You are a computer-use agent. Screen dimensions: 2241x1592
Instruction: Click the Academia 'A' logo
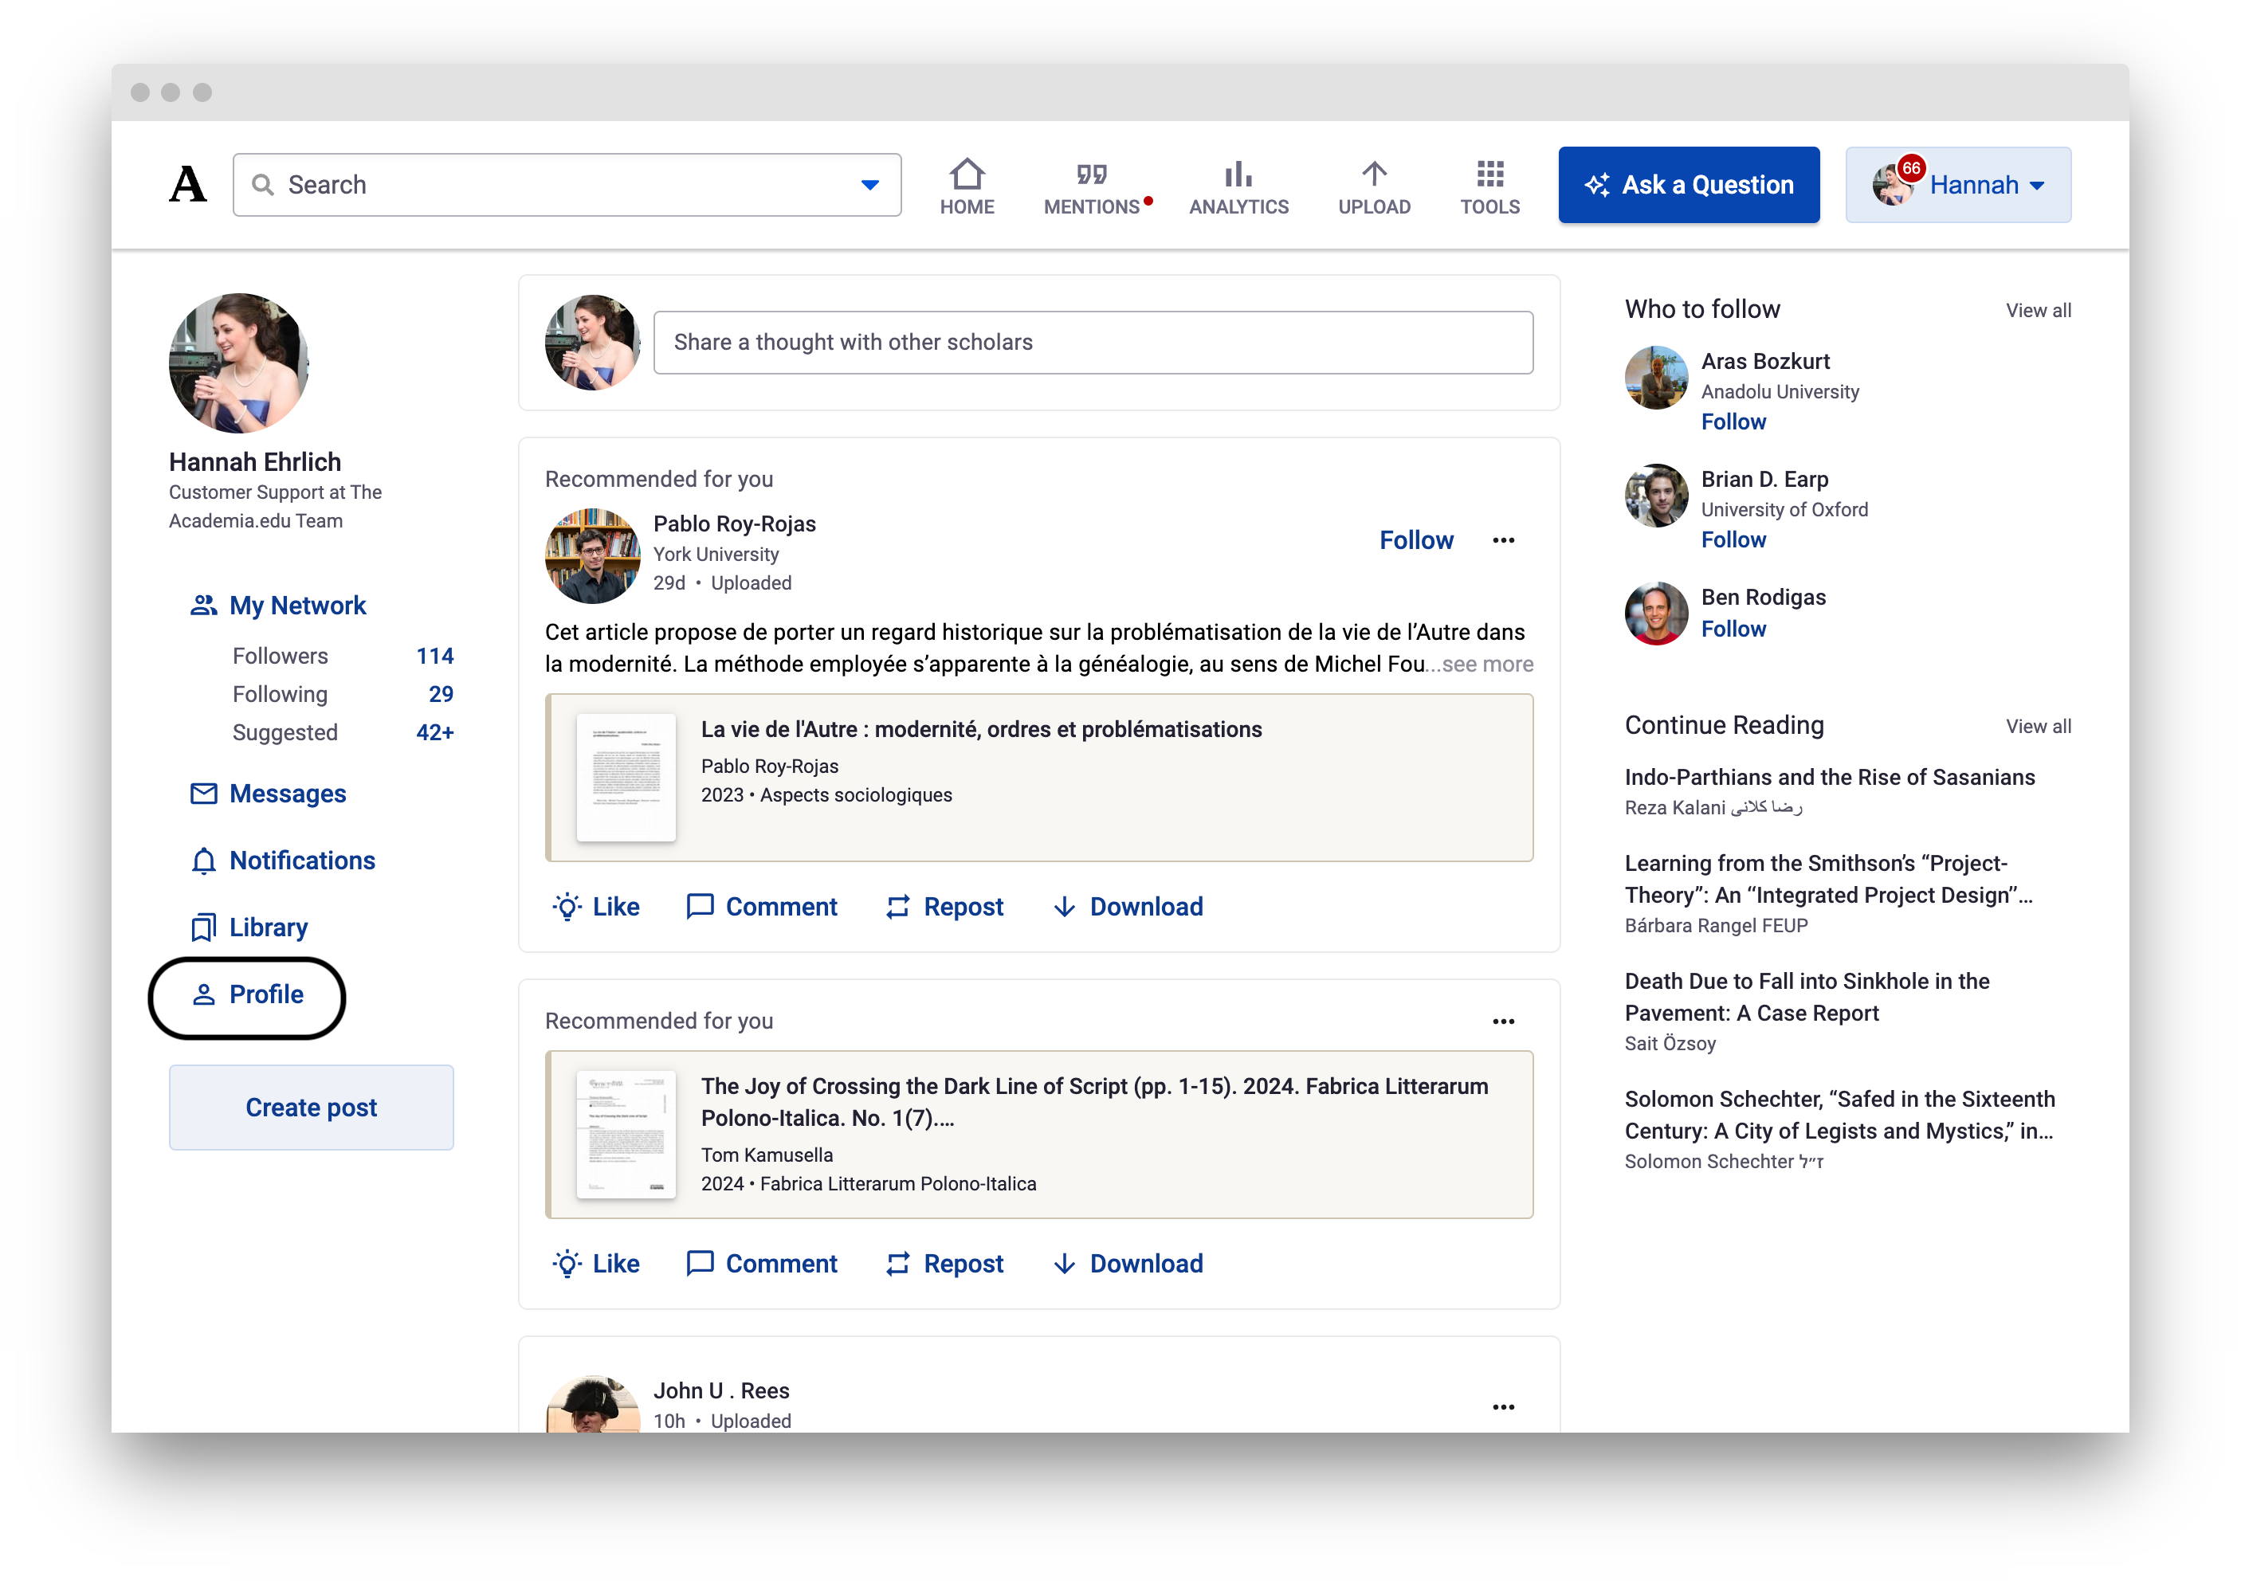pyautogui.click(x=187, y=184)
